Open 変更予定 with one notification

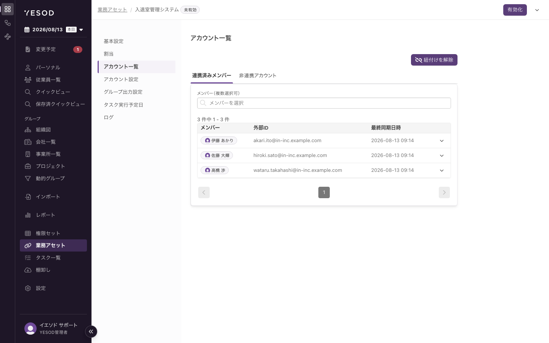coord(53,49)
